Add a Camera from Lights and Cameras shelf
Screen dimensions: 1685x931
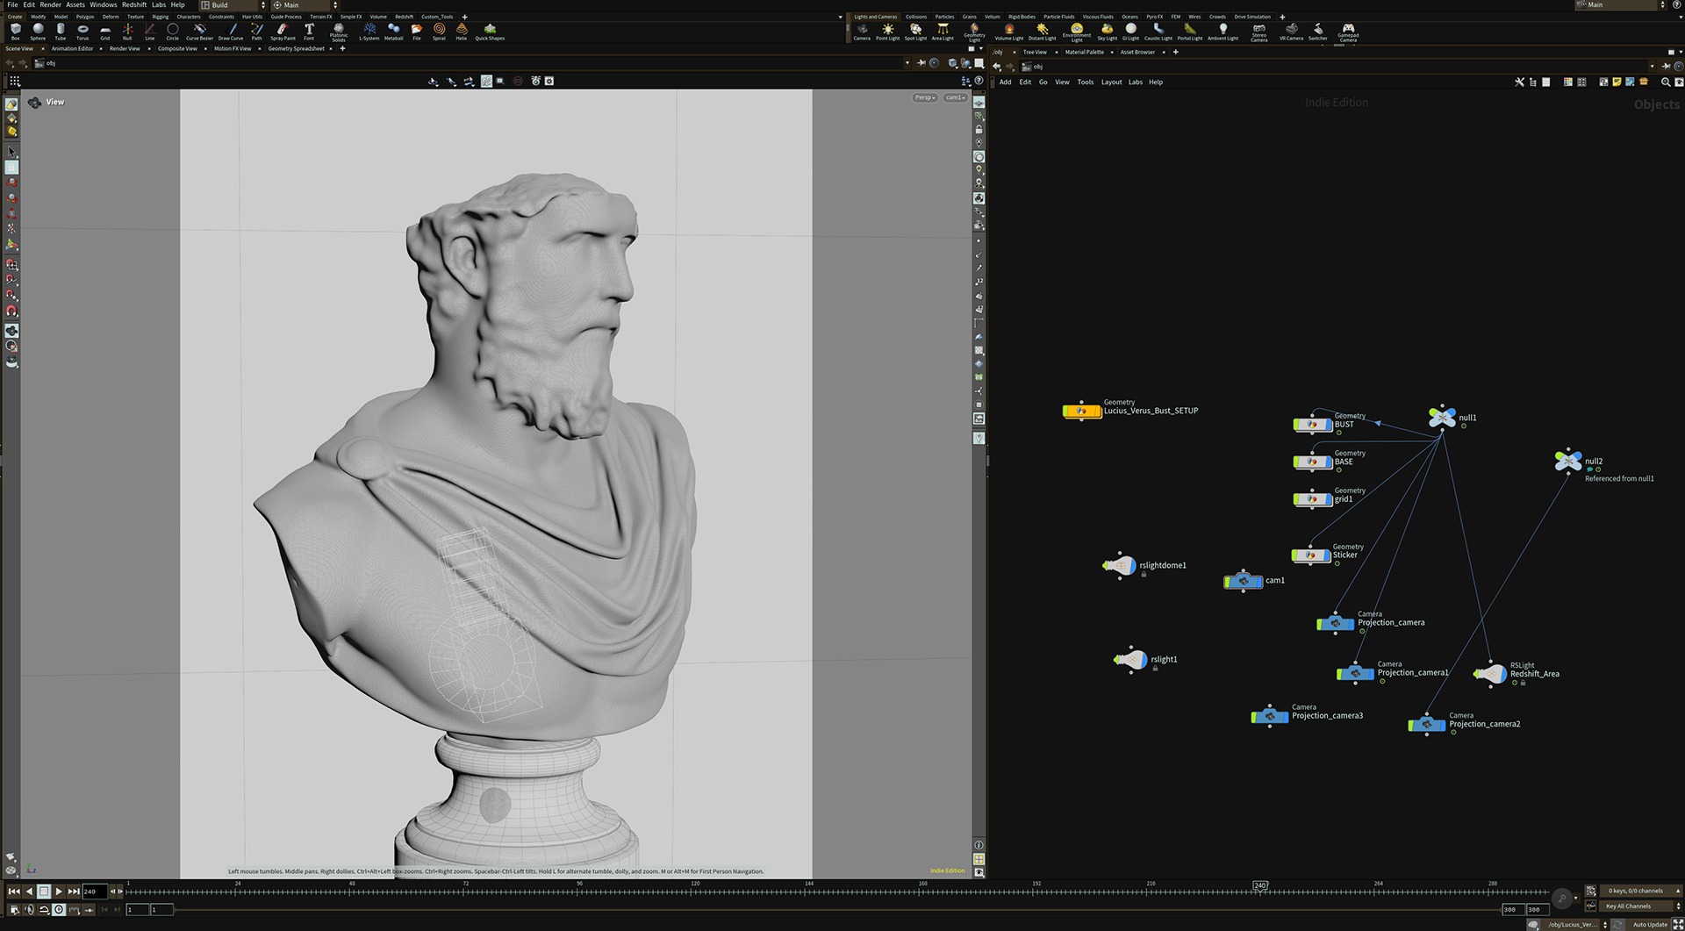tap(862, 32)
